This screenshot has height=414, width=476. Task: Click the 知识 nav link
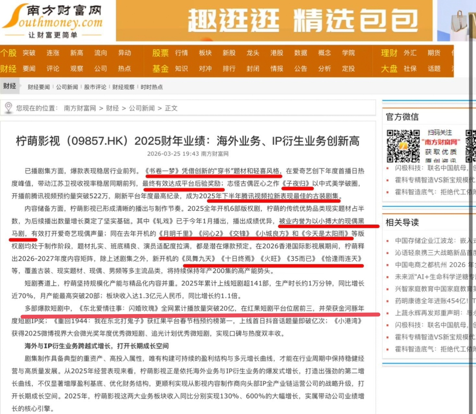coord(182,68)
